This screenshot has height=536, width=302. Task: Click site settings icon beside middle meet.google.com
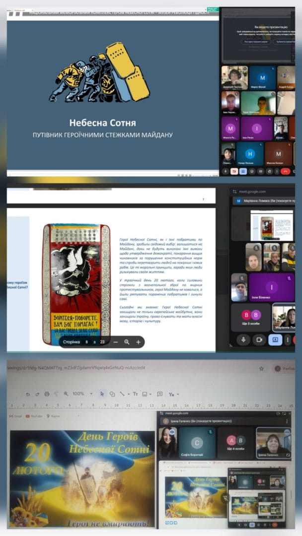tap(235, 192)
